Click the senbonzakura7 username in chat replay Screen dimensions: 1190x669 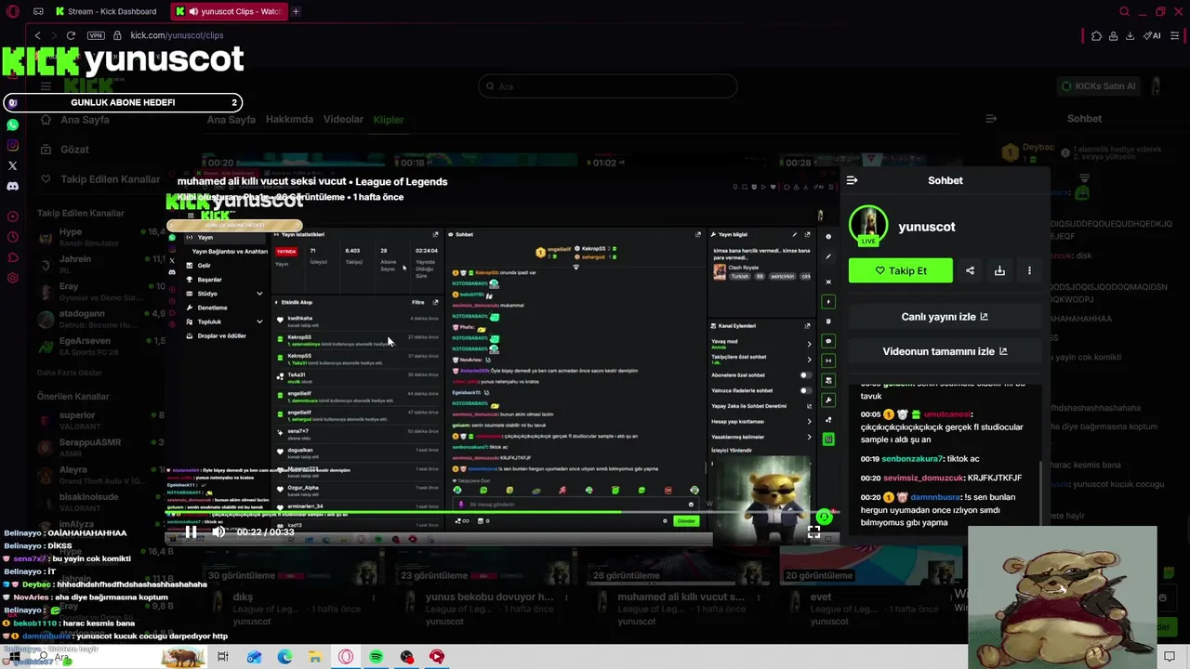pos(912,458)
